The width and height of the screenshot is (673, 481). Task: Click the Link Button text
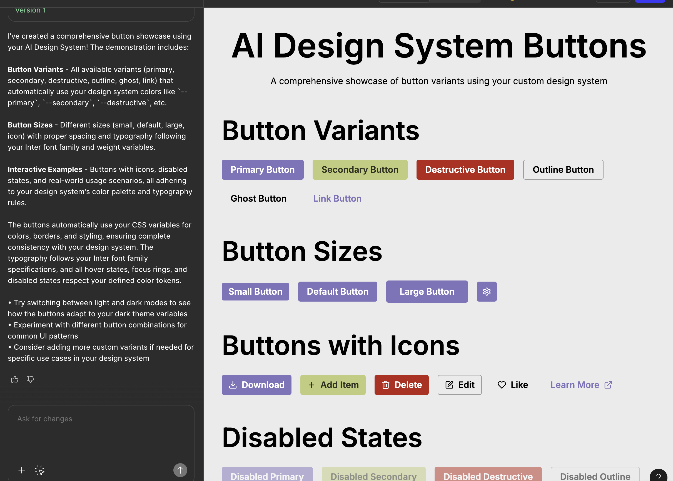tap(337, 199)
